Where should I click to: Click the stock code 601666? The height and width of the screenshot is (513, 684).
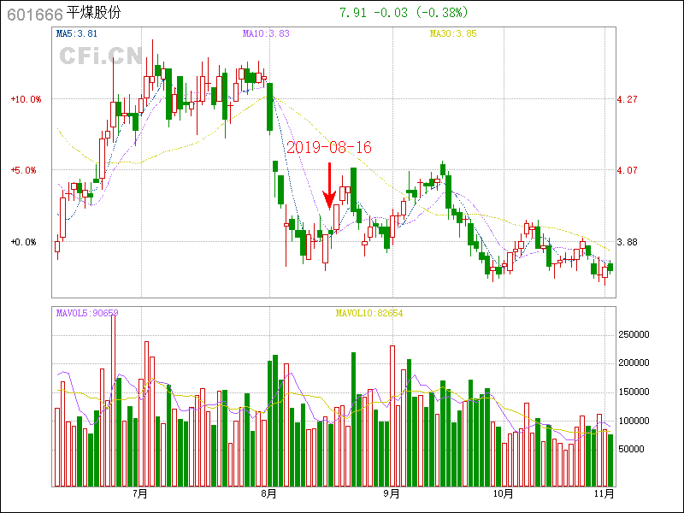click(x=34, y=14)
